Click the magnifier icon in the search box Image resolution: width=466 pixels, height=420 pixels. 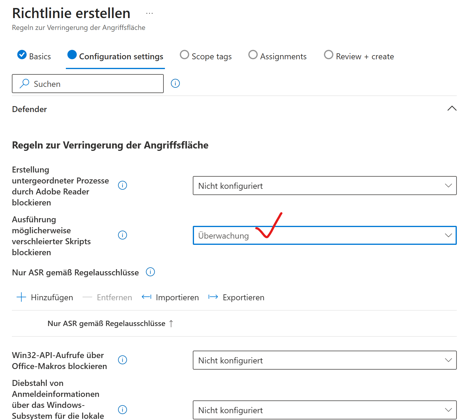tap(24, 84)
